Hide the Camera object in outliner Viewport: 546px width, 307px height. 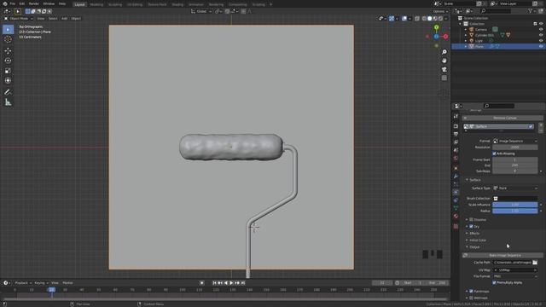[x=541, y=29]
